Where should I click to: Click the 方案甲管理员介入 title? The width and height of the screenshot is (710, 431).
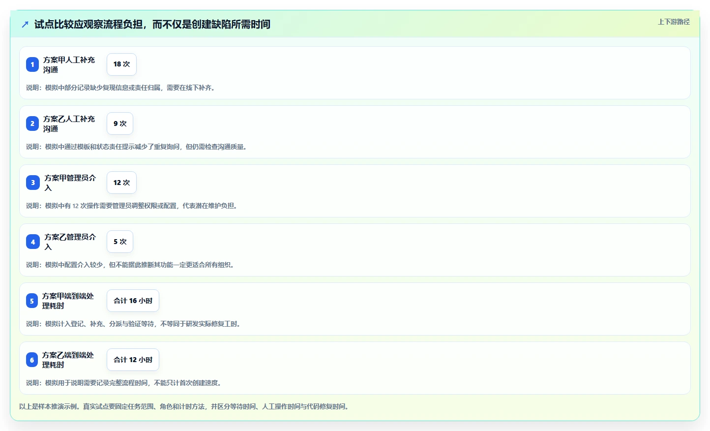click(70, 183)
